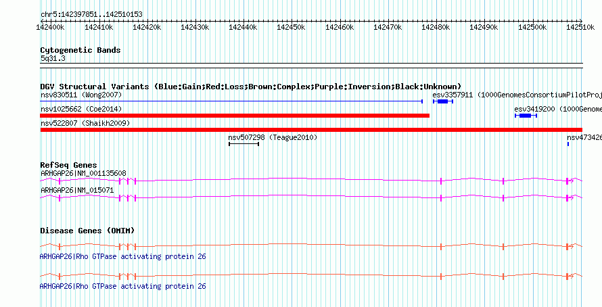Select the blue esv3419200 gain glyph
The width and height of the screenshot is (602, 307).
click(526, 116)
